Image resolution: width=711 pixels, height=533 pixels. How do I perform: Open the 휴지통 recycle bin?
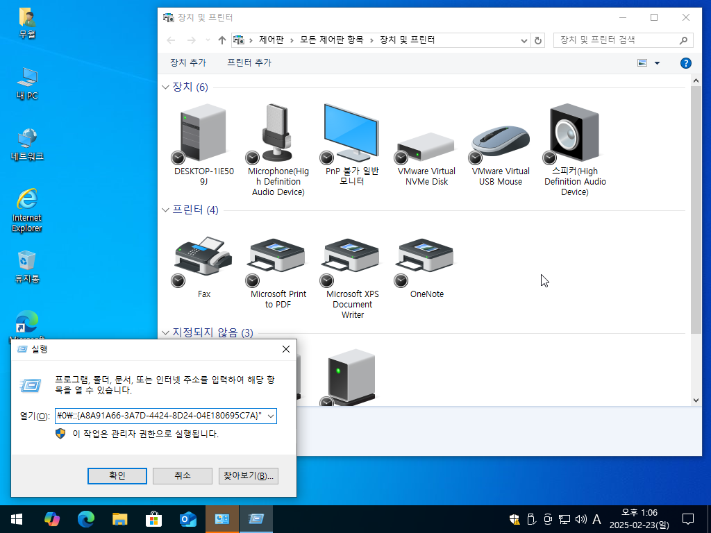point(27,266)
